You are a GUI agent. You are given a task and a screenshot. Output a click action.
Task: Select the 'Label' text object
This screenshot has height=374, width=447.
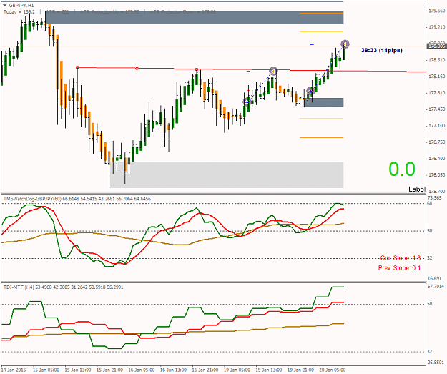(417, 190)
